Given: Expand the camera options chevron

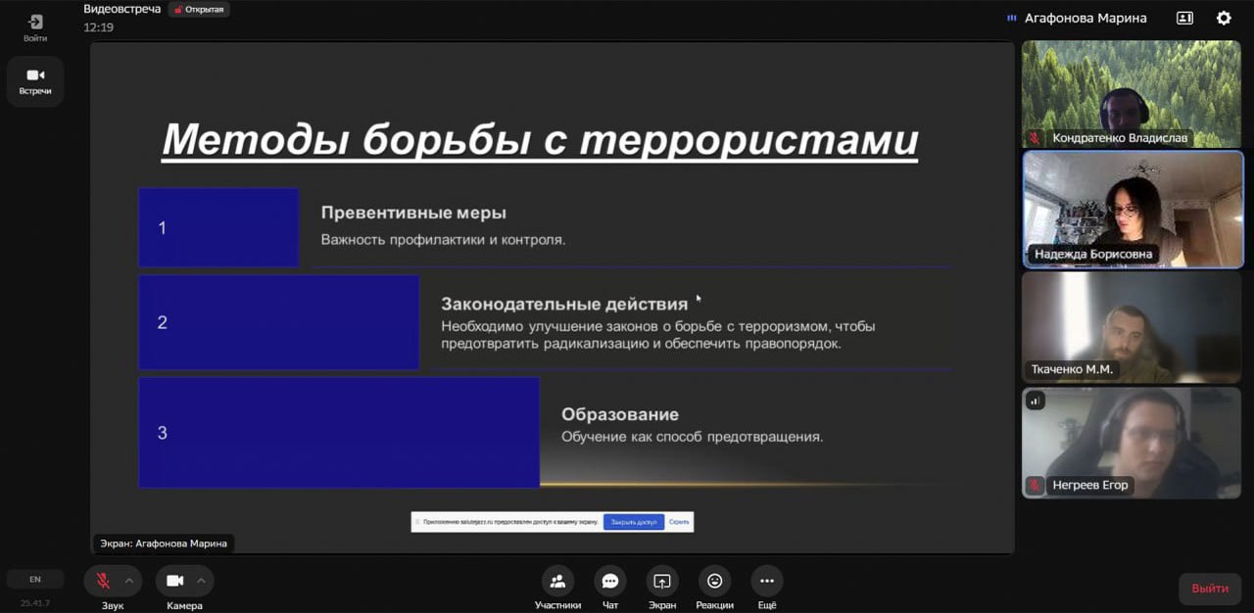Looking at the screenshot, I should coord(201,581).
